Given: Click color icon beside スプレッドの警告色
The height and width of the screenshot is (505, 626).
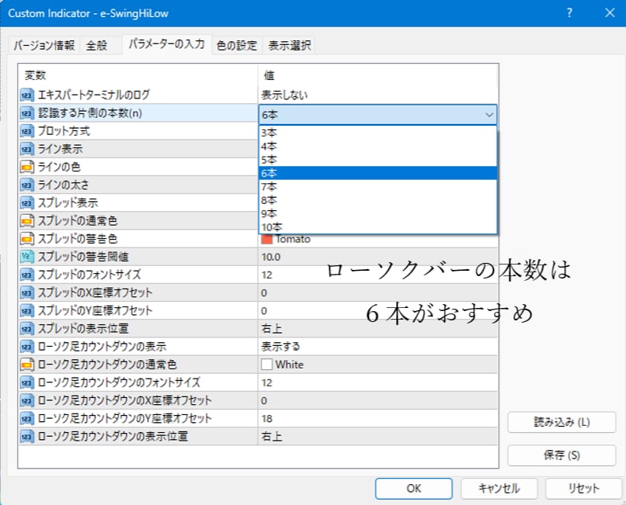Looking at the screenshot, I should (26, 239).
